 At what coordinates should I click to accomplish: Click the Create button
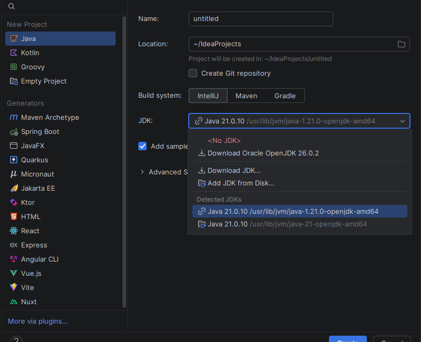[x=348, y=339]
